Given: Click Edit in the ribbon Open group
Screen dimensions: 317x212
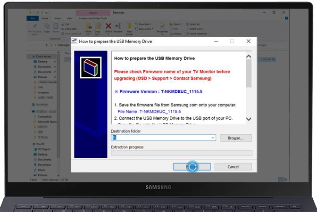Looking at the screenshot, I should (174, 29).
